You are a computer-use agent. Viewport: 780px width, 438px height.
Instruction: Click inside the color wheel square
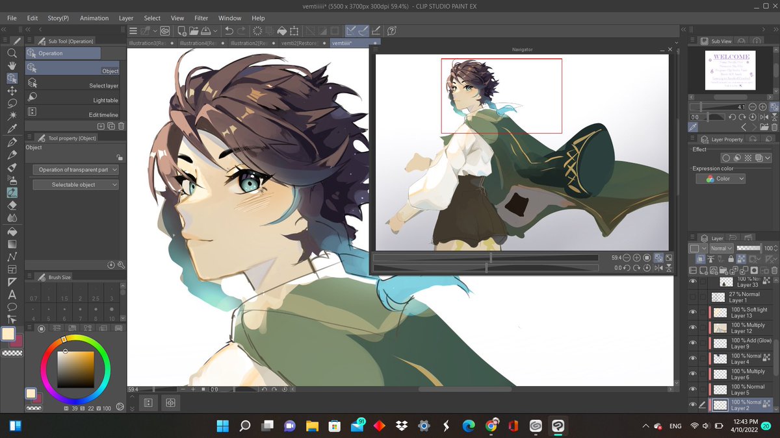[75, 369]
